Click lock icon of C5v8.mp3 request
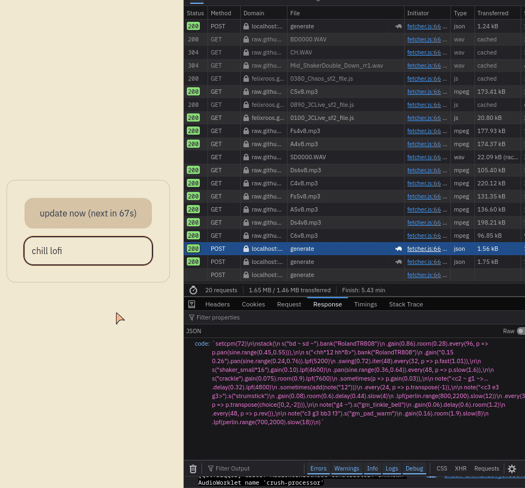Screen dimensions: 525x488 click(247, 92)
